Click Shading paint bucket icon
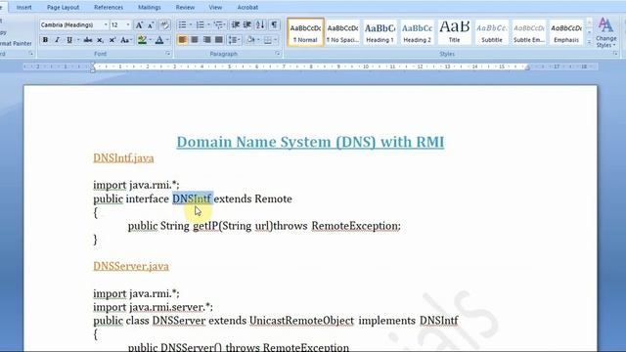The image size is (626, 352). click(x=250, y=40)
